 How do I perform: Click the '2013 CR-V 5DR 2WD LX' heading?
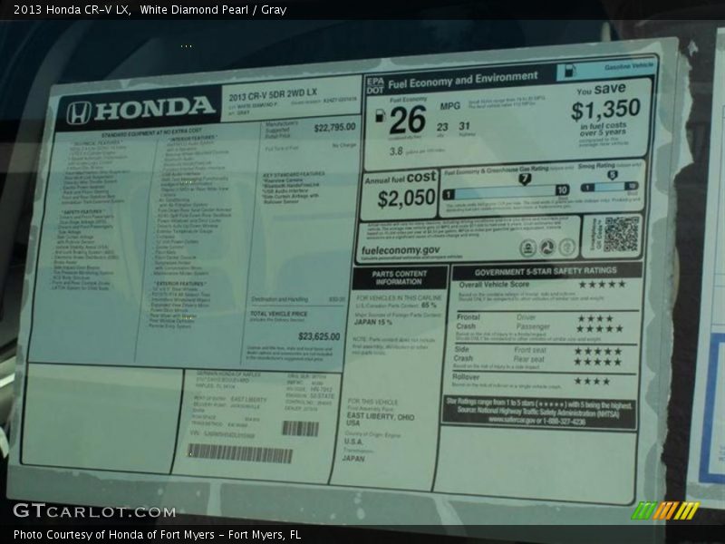pyautogui.click(x=273, y=95)
